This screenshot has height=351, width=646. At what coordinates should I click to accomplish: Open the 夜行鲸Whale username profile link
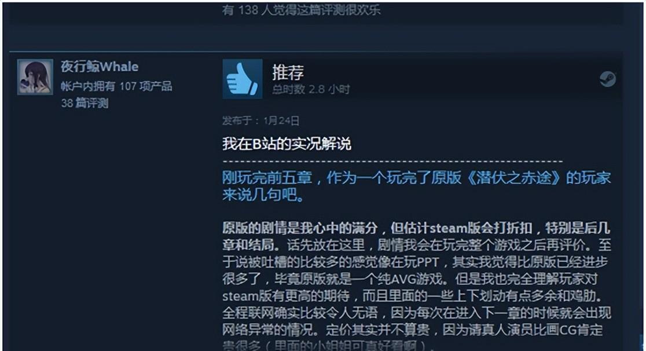pos(100,67)
